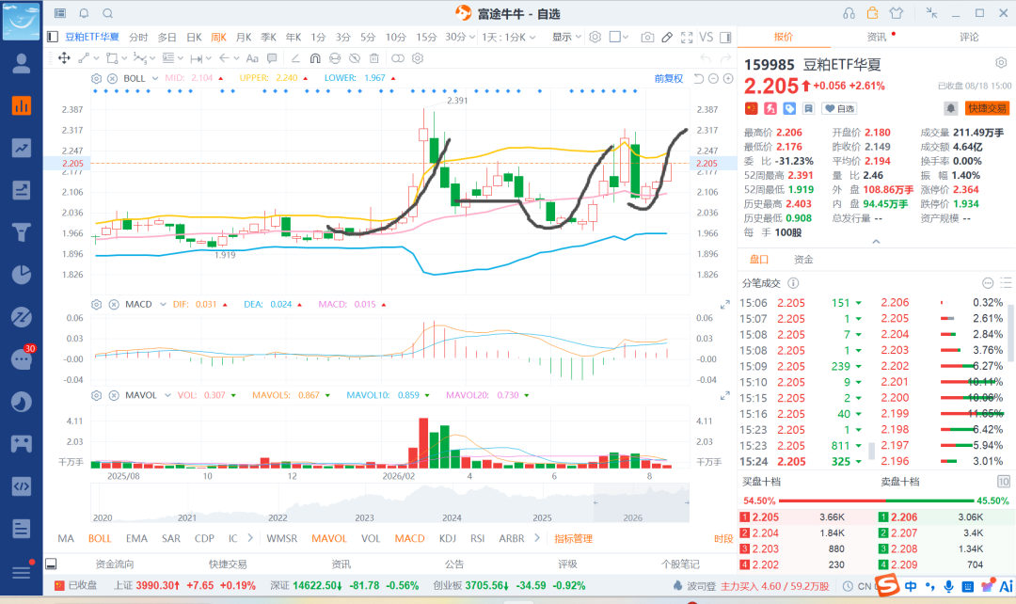Switch to 资金 tab beside 盘口
1016x604 pixels.
pos(803,260)
